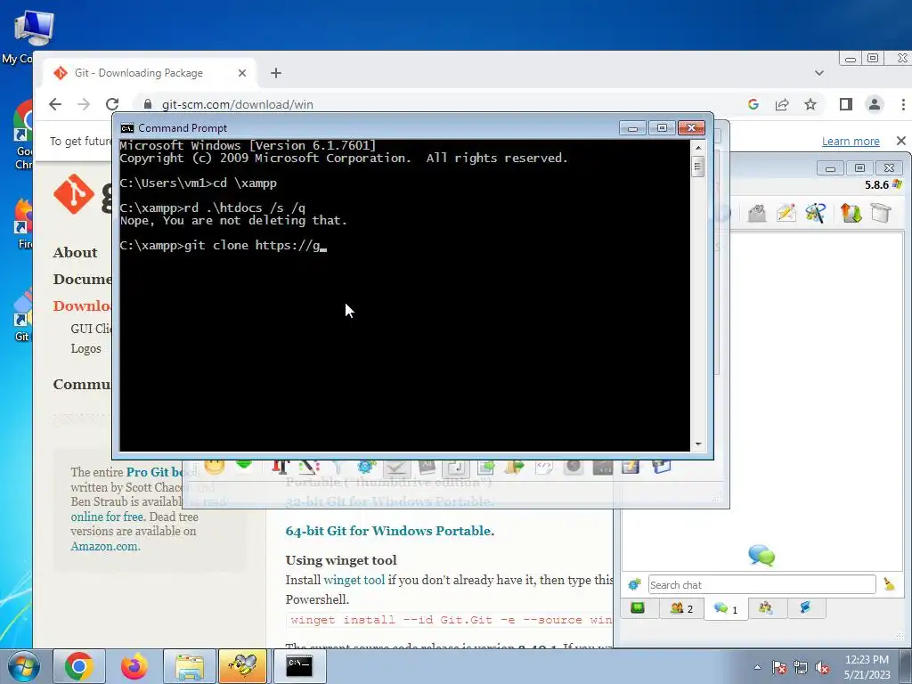Open the user groups tab in chat window
This screenshot has width=912, height=684.
coord(765,608)
